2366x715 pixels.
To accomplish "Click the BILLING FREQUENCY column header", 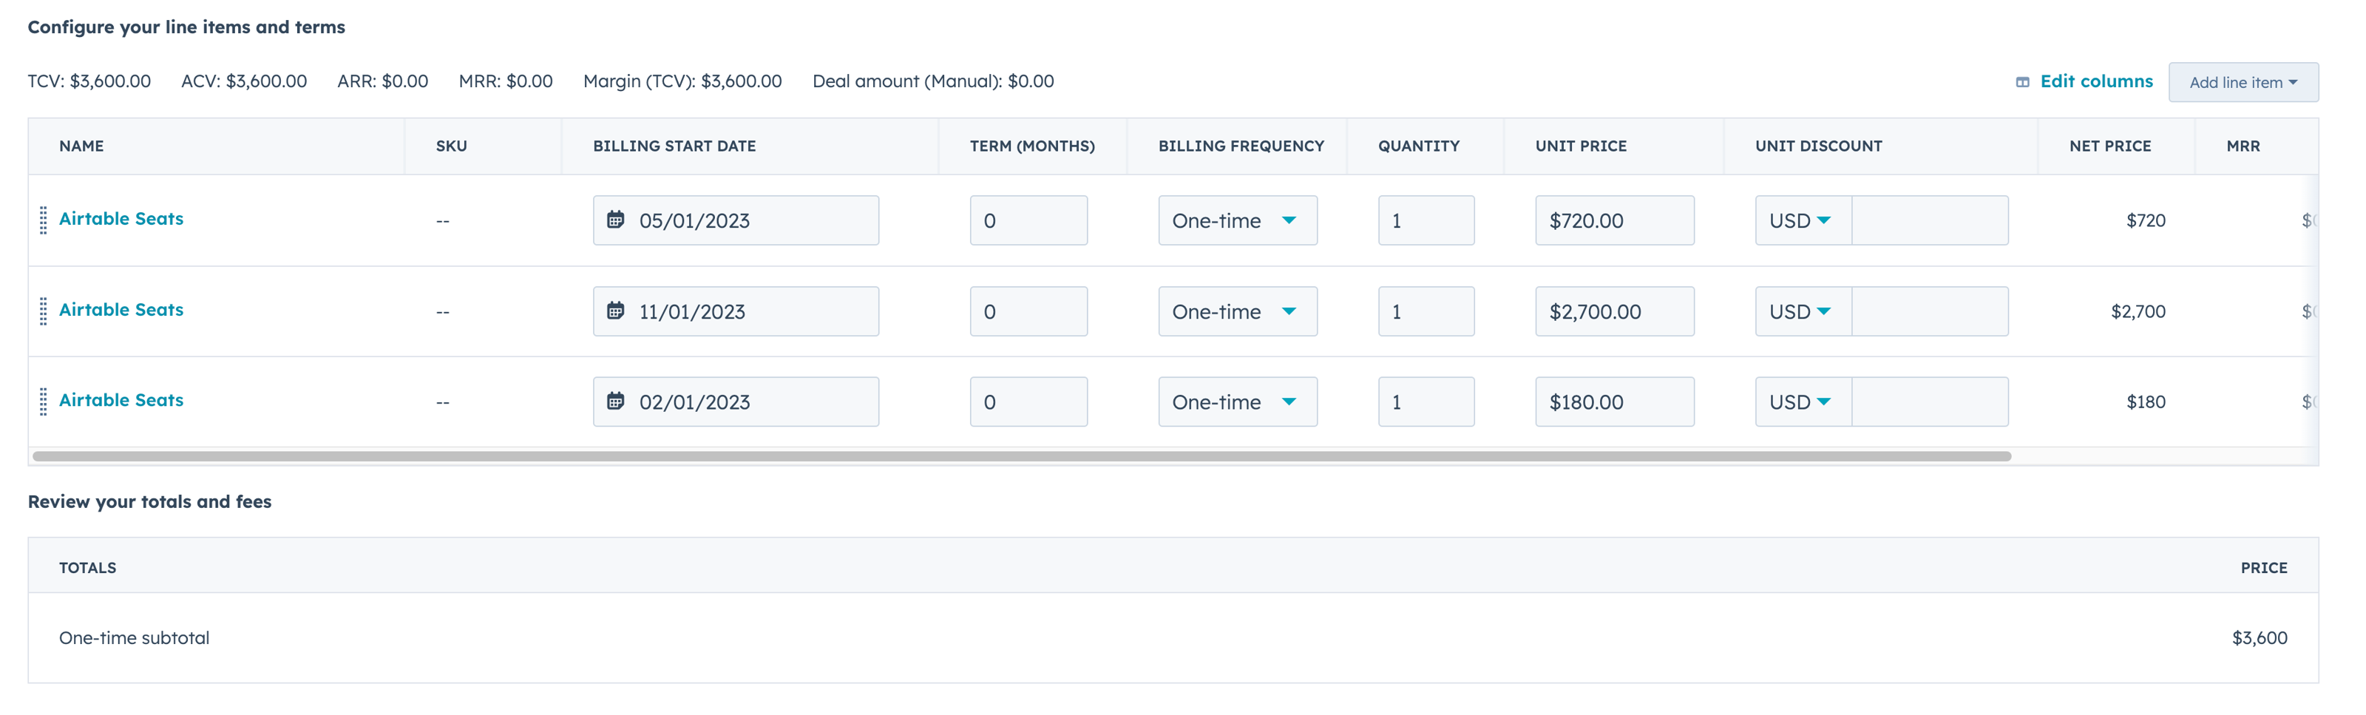I will (1241, 146).
